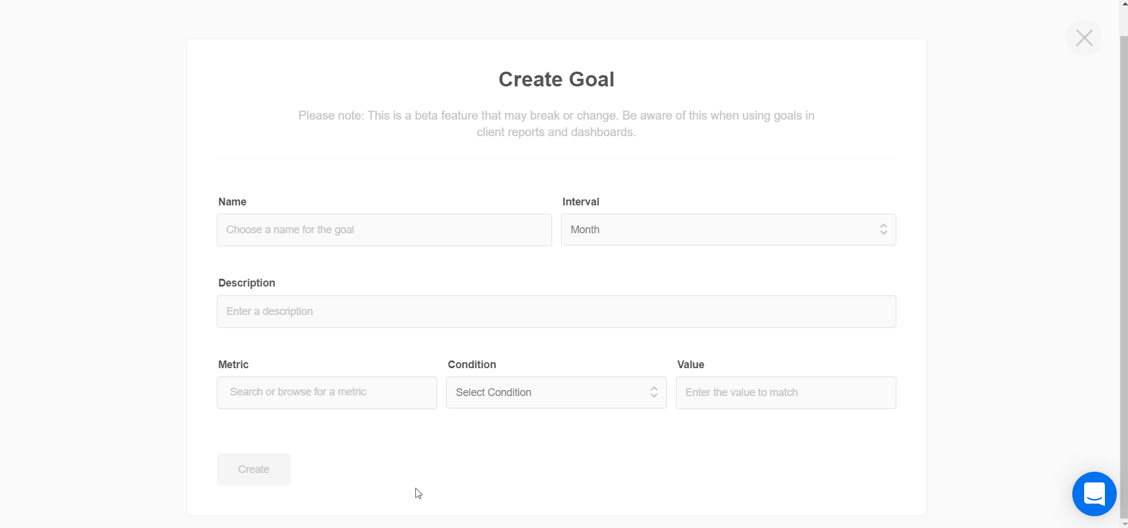Viewport: 1128px width, 528px height.
Task: Click the Description label
Action: (246, 283)
